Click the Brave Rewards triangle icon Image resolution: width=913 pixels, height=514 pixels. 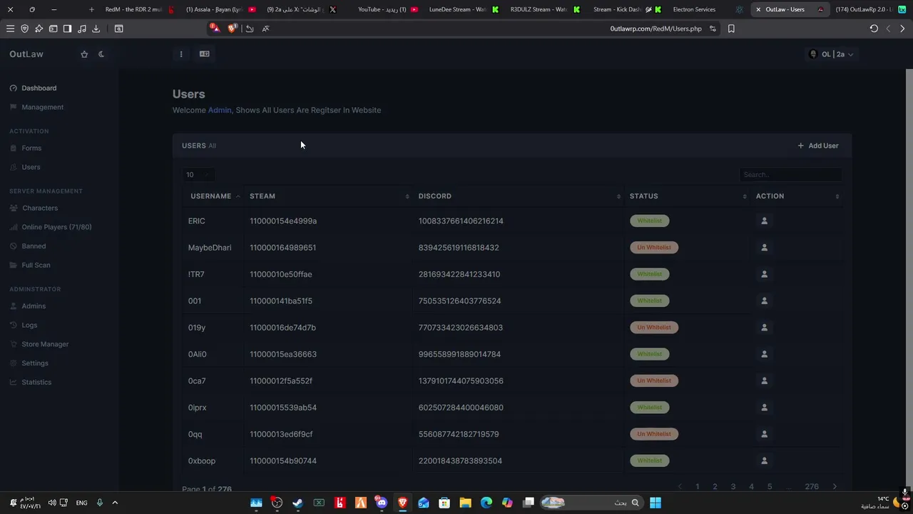tap(215, 29)
